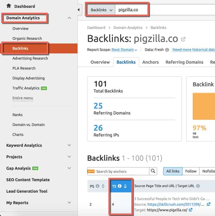Open pigzilla target URL external link icon
This screenshot has width=215, height=216.
tap(191, 210)
